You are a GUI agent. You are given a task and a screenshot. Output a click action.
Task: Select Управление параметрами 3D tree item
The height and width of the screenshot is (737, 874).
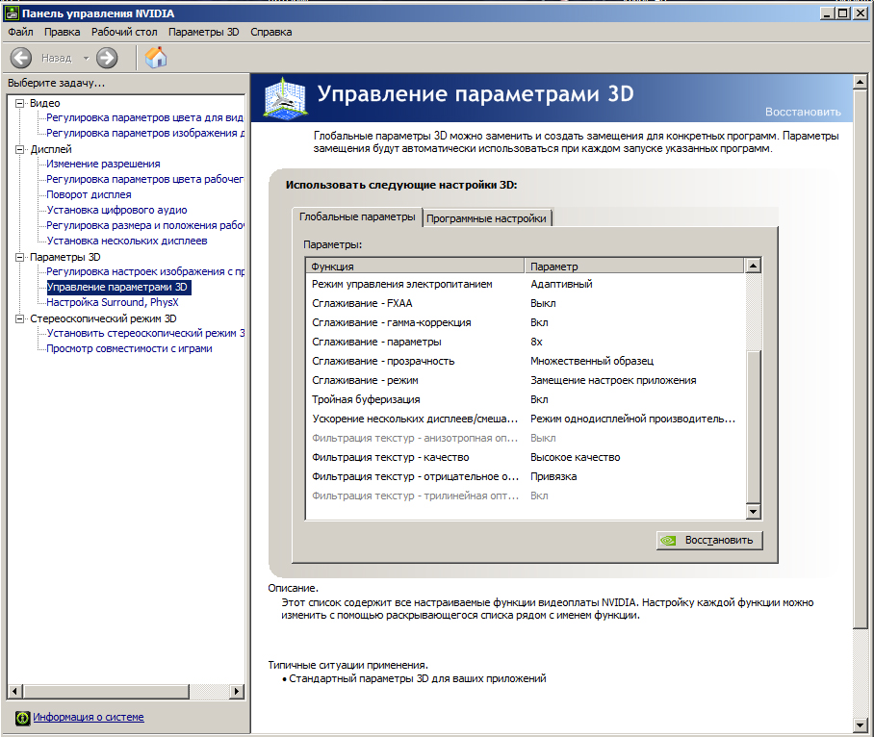point(117,287)
